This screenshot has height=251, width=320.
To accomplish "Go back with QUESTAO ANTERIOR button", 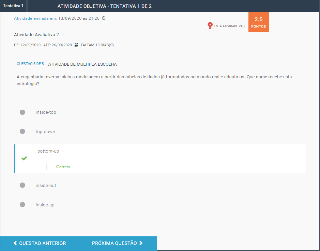I will (x=40, y=243).
